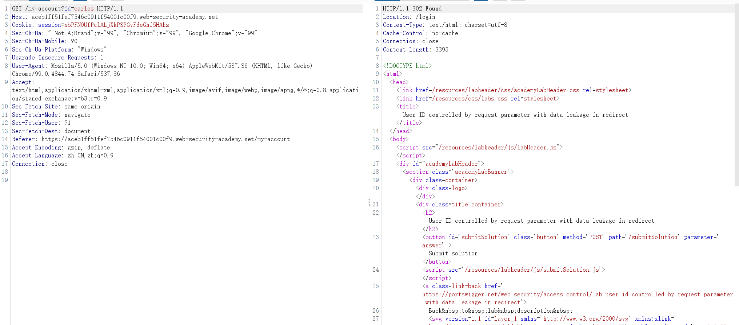Click the Sec-Fetch-Mode: navigate header

tap(51, 115)
